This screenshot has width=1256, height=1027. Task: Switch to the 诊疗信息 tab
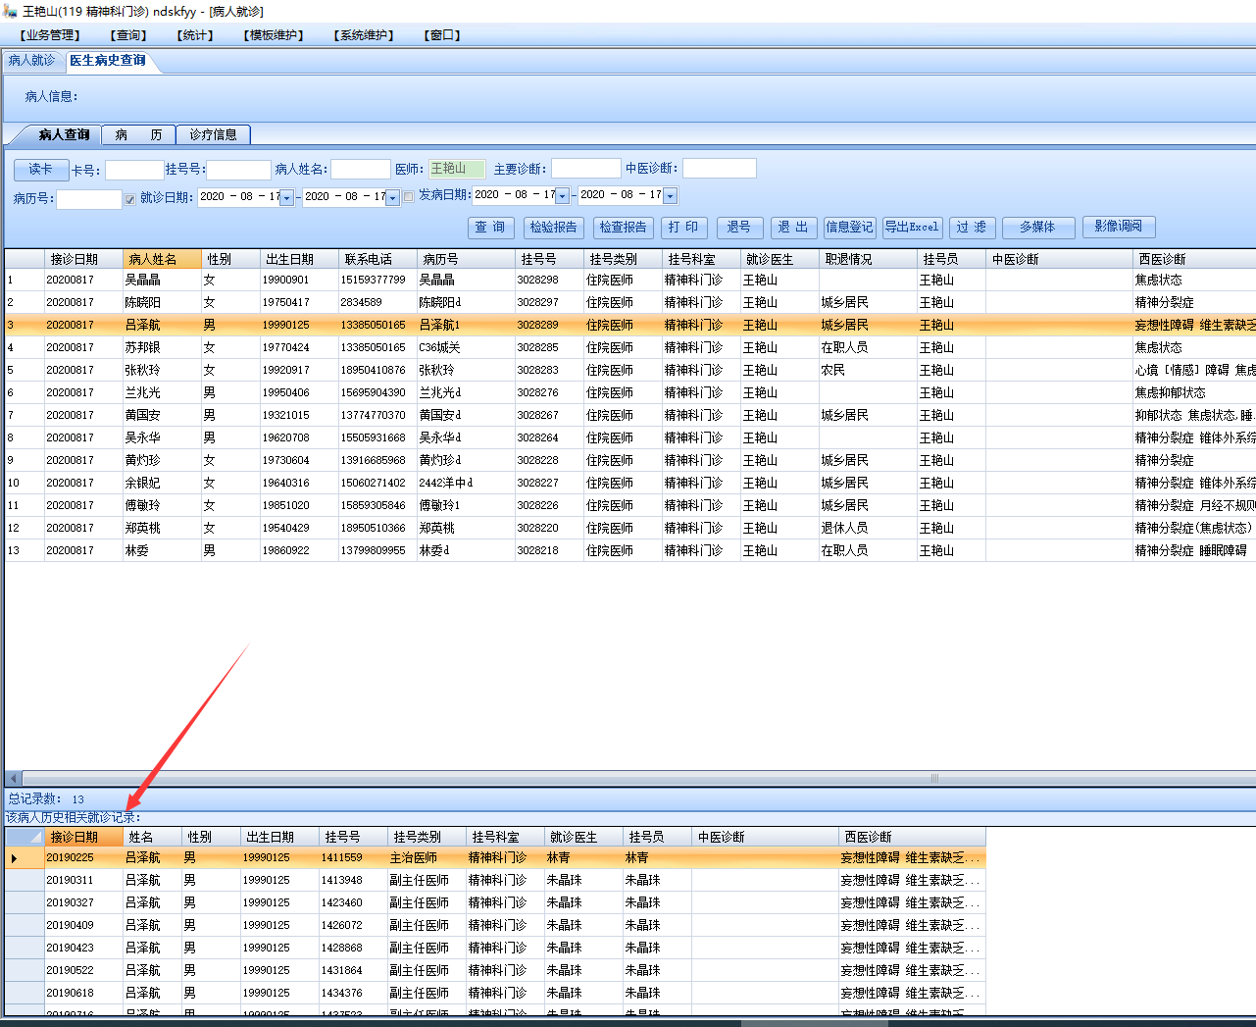pos(213,134)
